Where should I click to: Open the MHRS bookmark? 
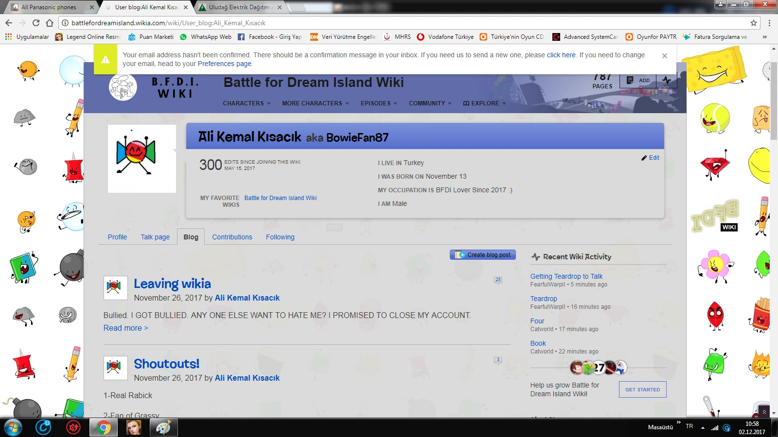click(397, 36)
